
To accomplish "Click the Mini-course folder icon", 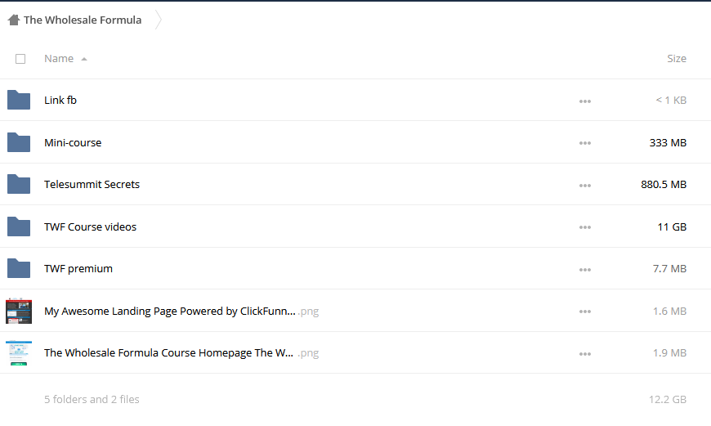I will 19,142.
